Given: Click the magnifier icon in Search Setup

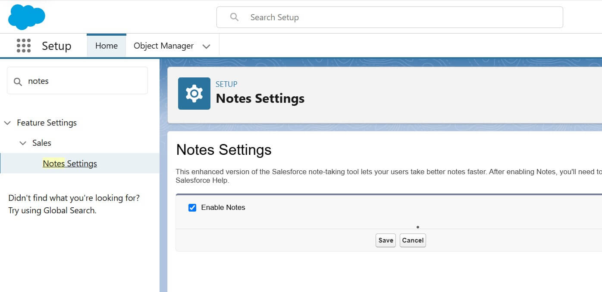Looking at the screenshot, I should [x=234, y=17].
